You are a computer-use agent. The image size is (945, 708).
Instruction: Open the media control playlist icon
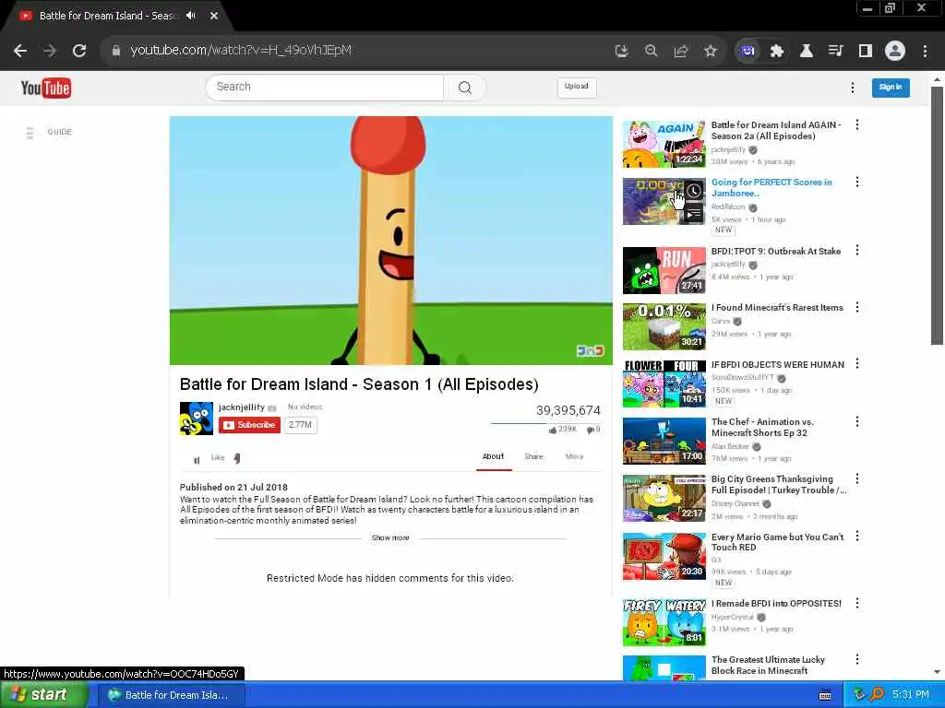click(835, 52)
